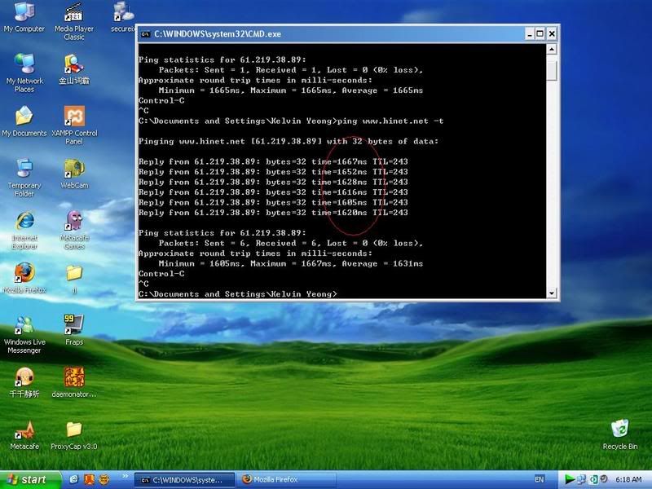
Task: Open My Network Places icon
Action: 24,65
